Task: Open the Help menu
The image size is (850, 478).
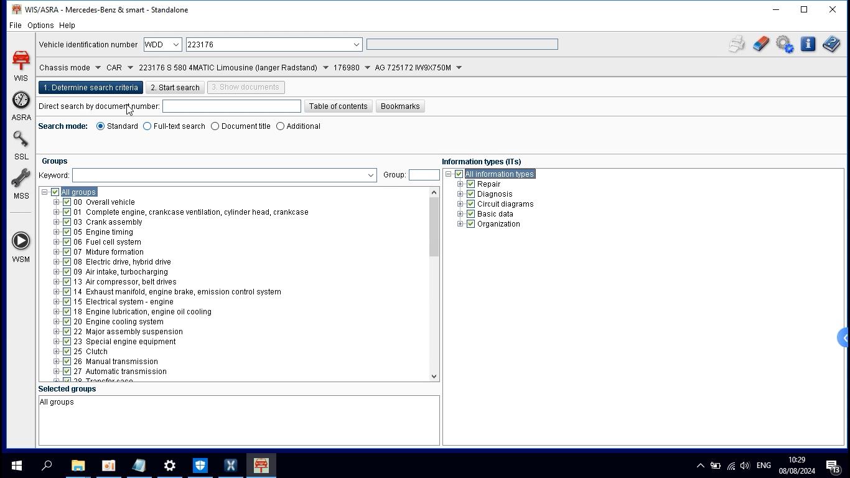Action: pyautogui.click(x=67, y=26)
